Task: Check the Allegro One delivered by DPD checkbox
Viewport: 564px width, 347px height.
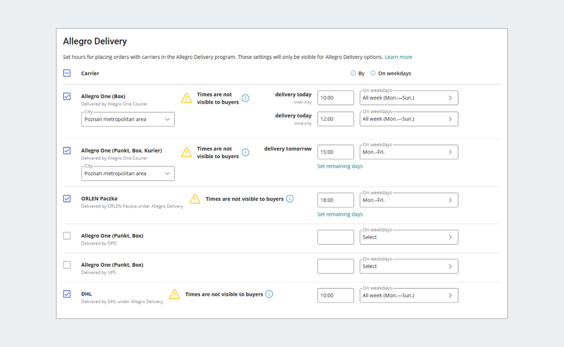Action: tap(67, 236)
